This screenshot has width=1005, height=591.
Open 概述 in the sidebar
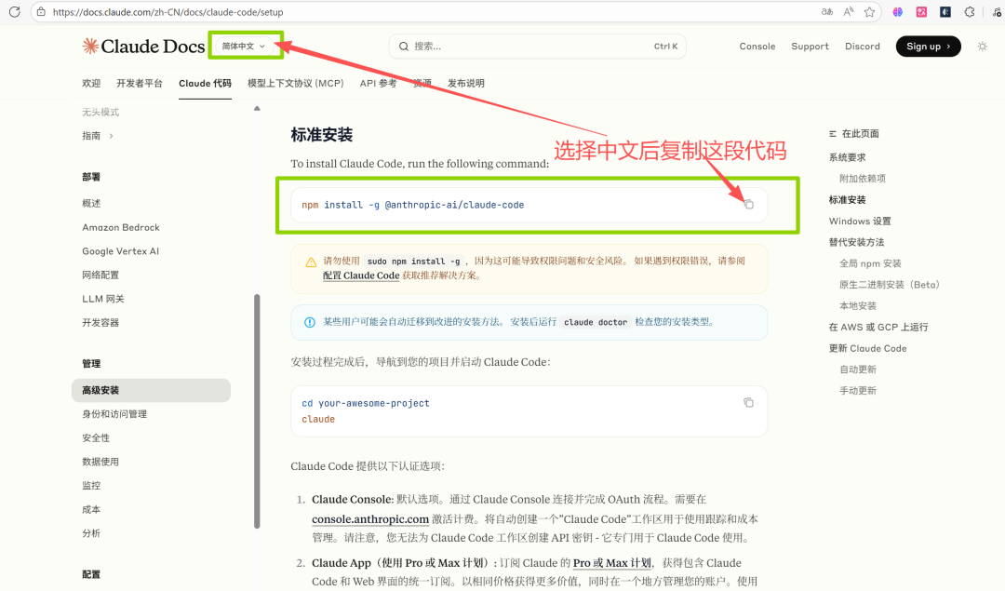pos(91,203)
